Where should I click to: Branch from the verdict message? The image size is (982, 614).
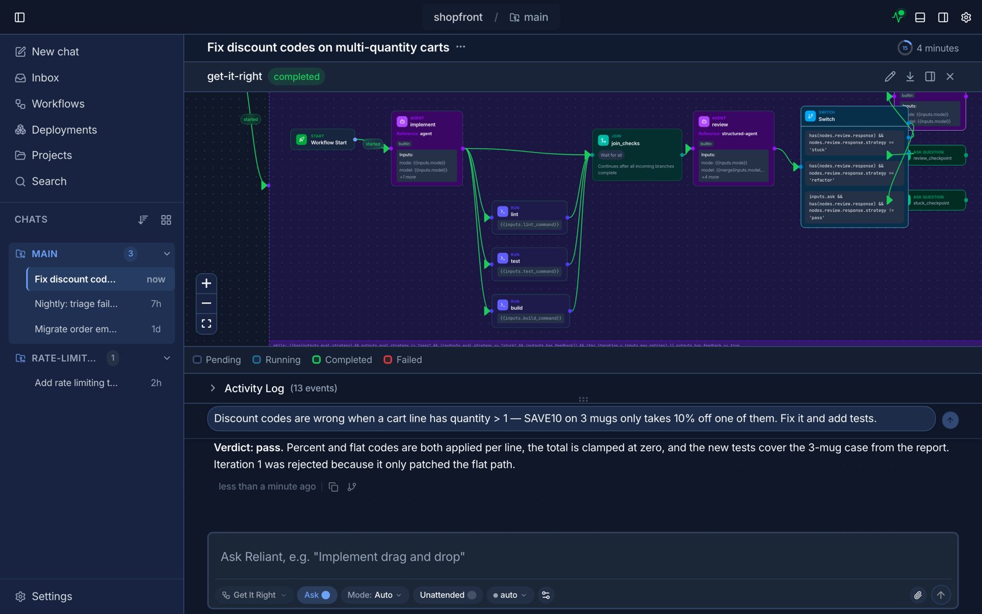point(352,487)
